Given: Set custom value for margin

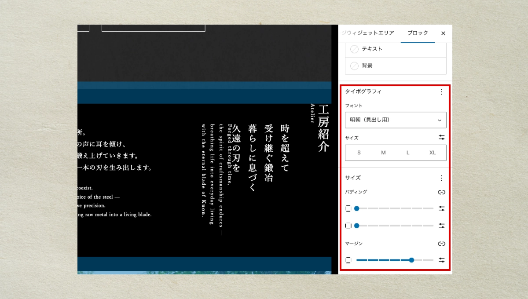Looking at the screenshot, I should coord(441,260).
